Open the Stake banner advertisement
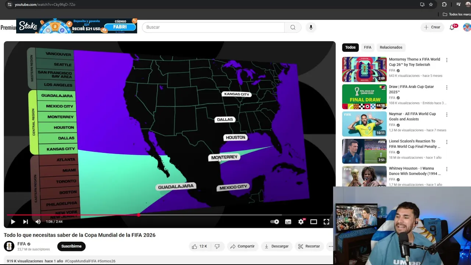Viewport: 471px width, 265px height. 77,26
